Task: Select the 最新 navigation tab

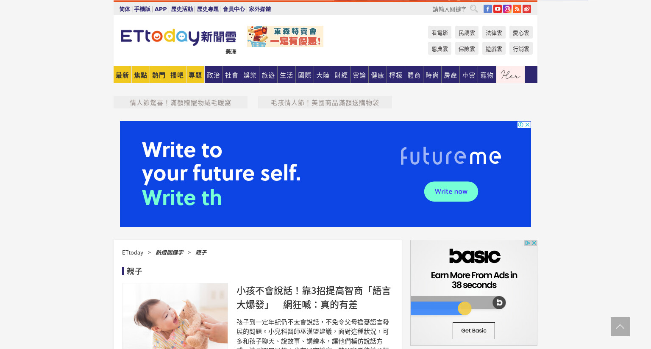Action: click(122, 75)
